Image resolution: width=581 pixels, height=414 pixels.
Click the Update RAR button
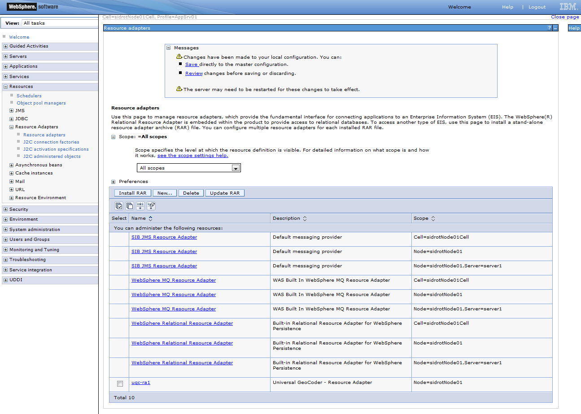click(225, 193)
